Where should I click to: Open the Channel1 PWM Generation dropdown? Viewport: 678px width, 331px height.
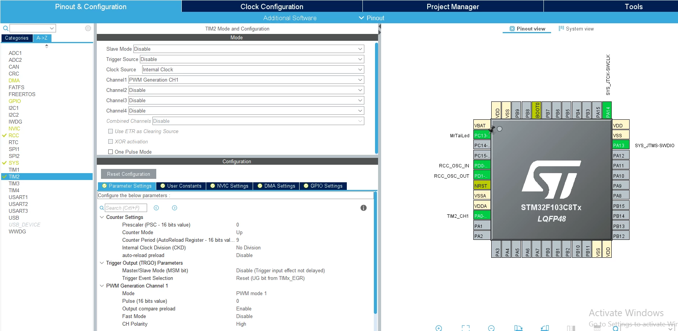click(x=246, y=80)
